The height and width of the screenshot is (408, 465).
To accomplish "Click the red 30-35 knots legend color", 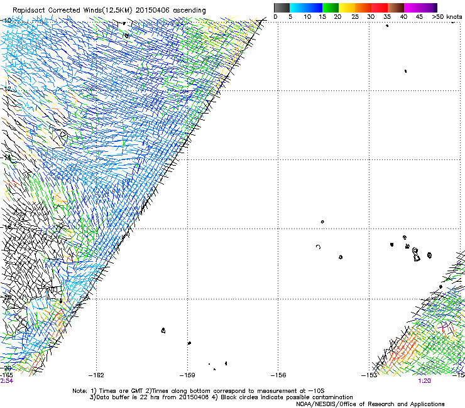I will (380, 8).
